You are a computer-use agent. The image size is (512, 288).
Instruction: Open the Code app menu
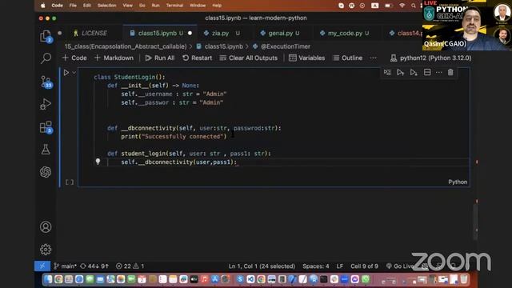(57, 6)
